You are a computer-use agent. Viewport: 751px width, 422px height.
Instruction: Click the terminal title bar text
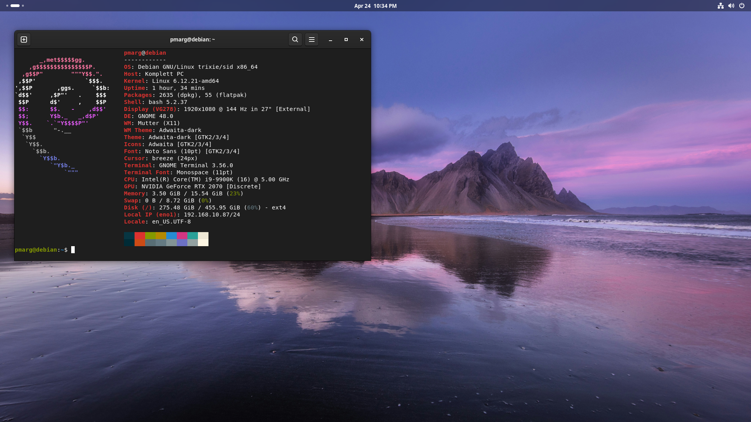click(192, 39)
